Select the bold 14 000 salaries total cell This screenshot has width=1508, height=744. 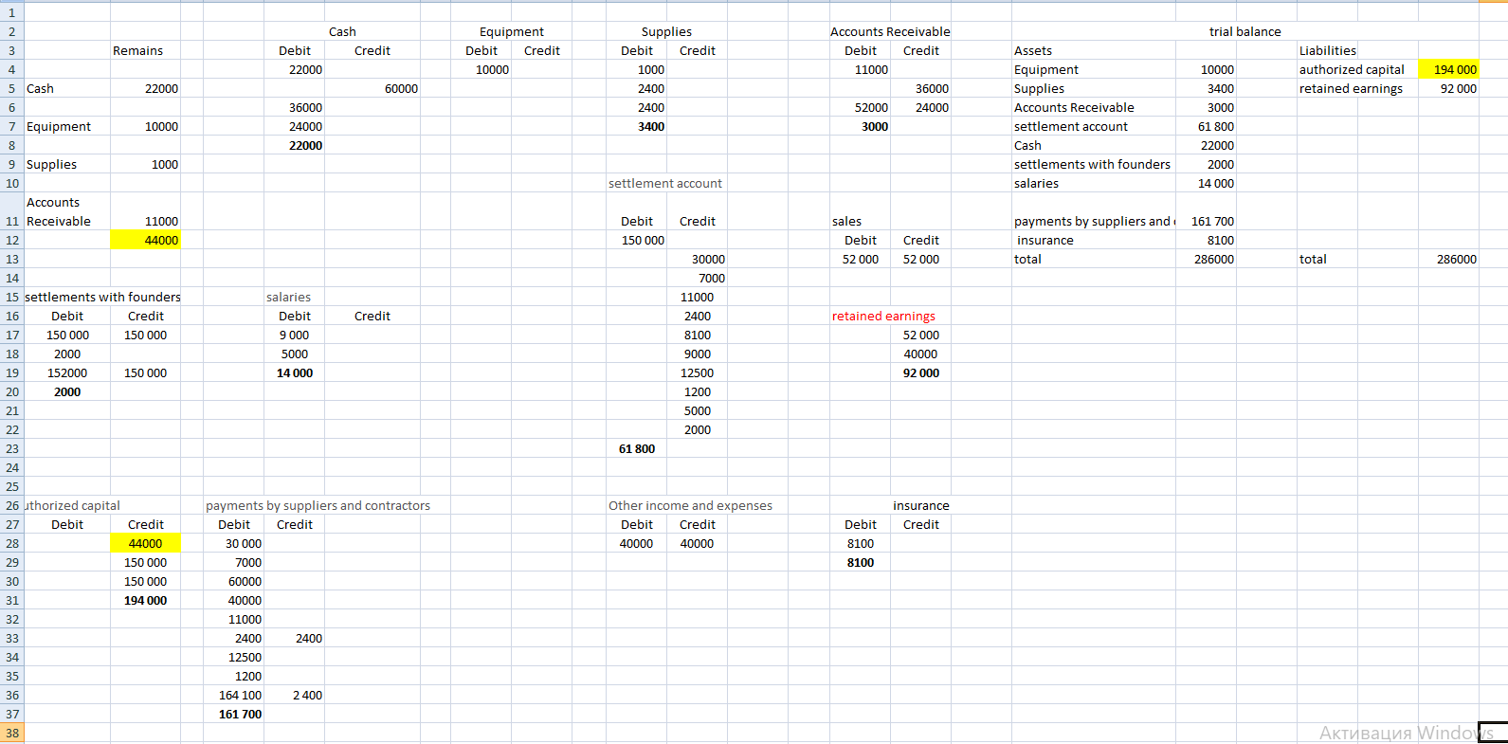click(x=295, y=373)
